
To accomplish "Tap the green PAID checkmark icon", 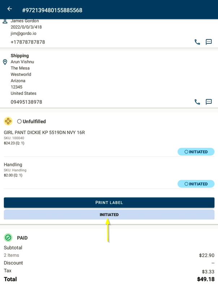I will click(x=8, y=238).
